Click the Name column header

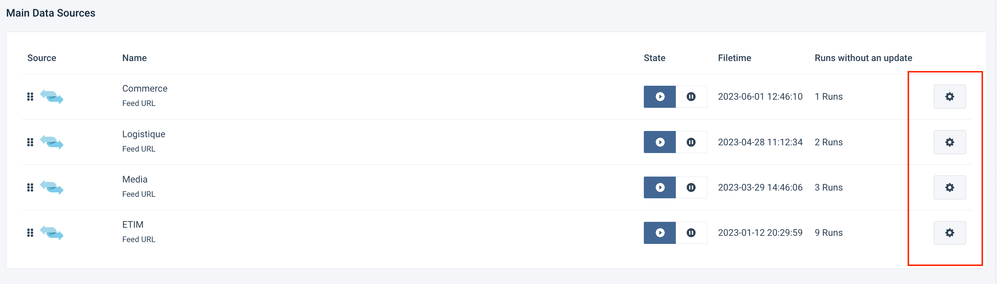click(134, 58)
